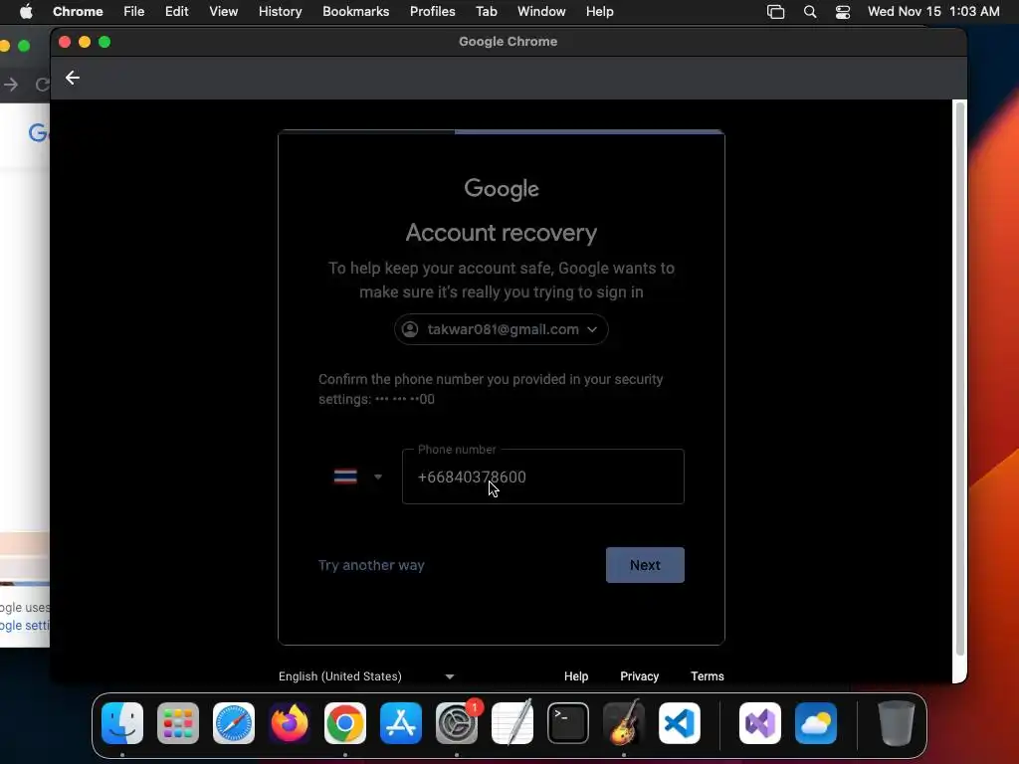The image size is (1019, 764).
Task: Click the reload icon in background window
Action: [42, 85]
